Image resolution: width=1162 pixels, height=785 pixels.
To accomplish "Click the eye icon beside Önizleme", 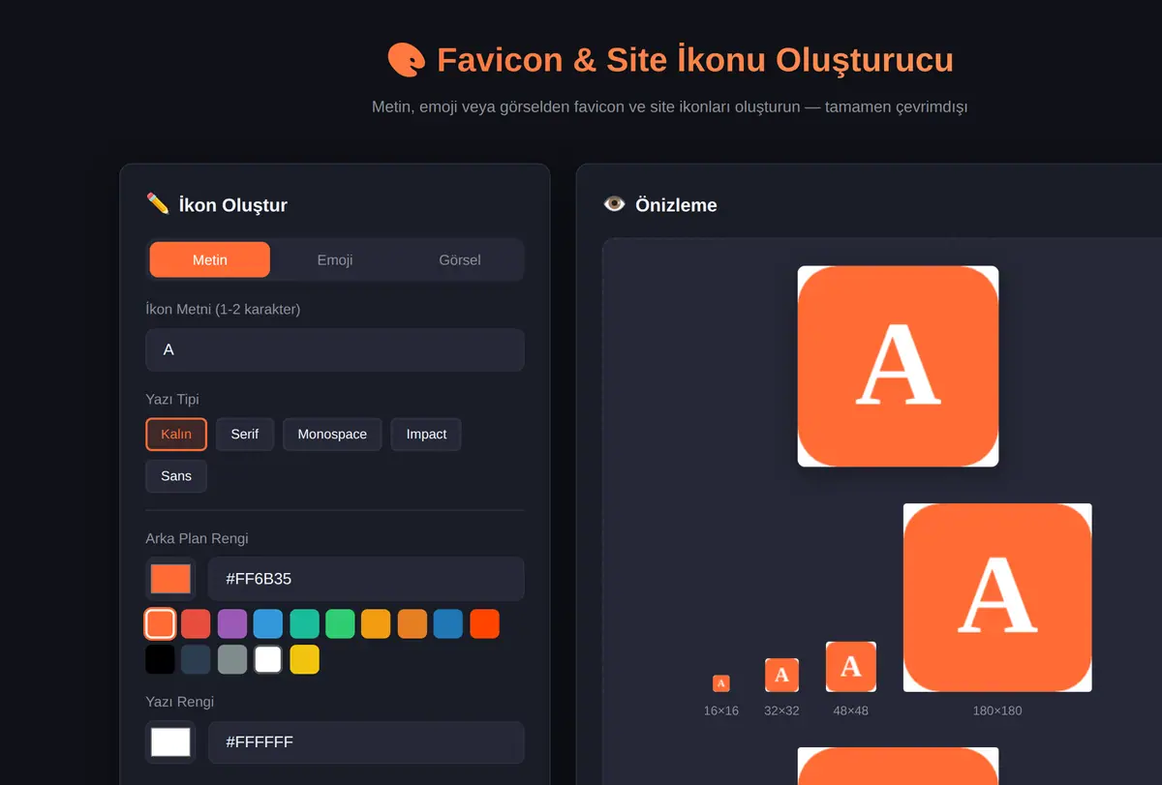I will 614,204.
